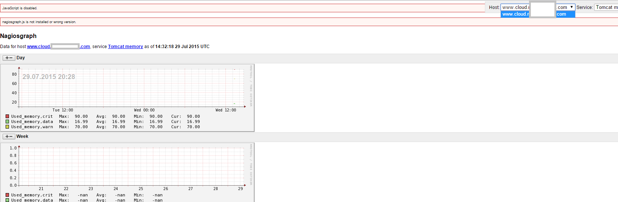
Task: Click green Used_memory,data swatch in Week legend
Action: tap(7, 200)
